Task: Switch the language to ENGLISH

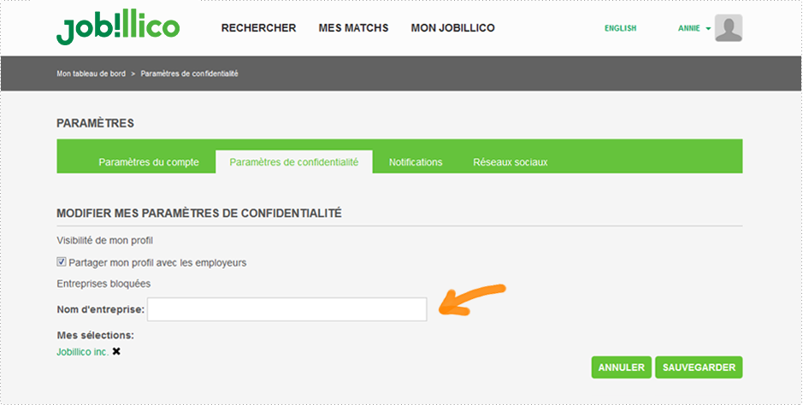Action: (620, 28)
